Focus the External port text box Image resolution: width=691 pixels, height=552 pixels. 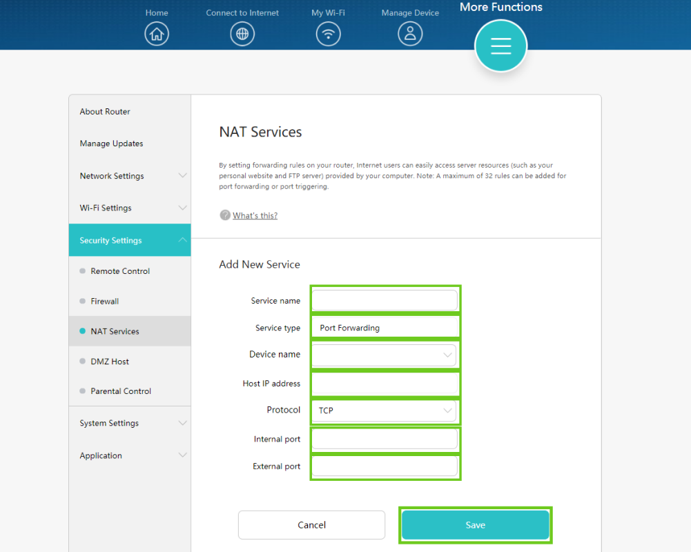click(x=385, y=467)
